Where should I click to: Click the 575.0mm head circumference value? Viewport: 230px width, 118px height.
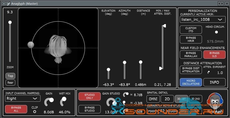point(215,42)
